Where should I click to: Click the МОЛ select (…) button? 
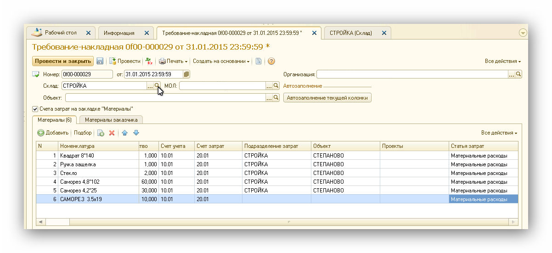269,85
